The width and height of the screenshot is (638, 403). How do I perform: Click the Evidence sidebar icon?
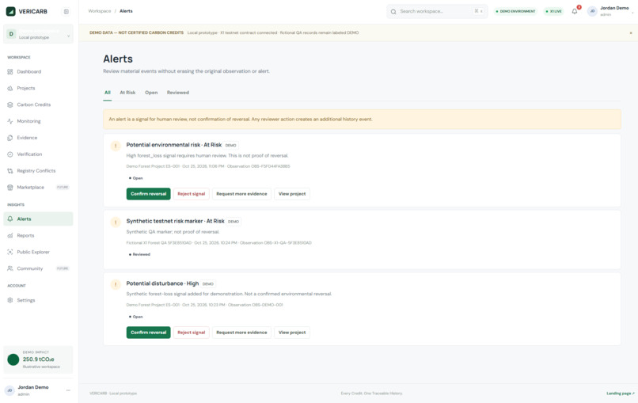[x=10, y=138]
